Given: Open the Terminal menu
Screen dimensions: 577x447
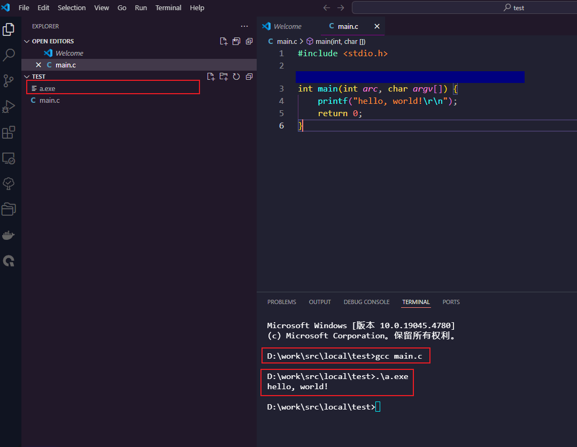Looking at the screenshot, I should [168, 7].
